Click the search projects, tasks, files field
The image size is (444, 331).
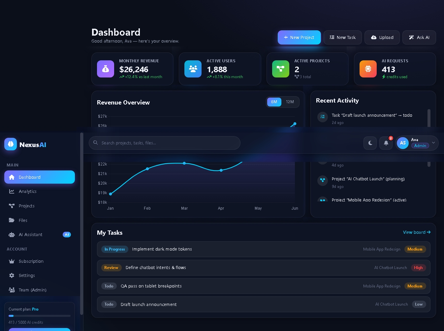point(165,143)
